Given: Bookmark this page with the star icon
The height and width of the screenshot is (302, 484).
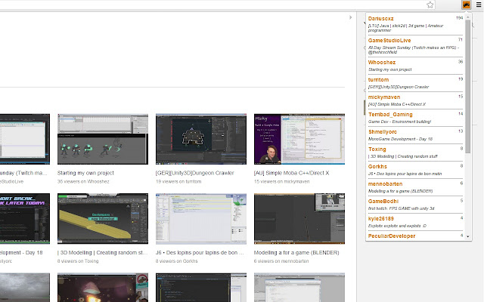Looking at the screenshot, I should point(430,5).
